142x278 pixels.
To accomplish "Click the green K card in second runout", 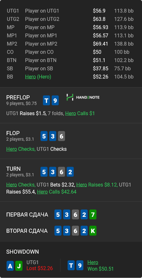I will click(93, 231).
